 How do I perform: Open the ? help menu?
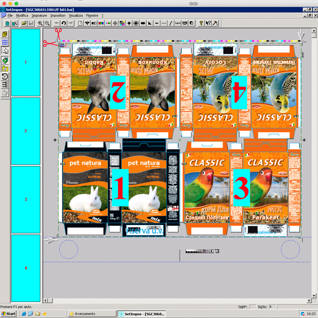(103, 15)
